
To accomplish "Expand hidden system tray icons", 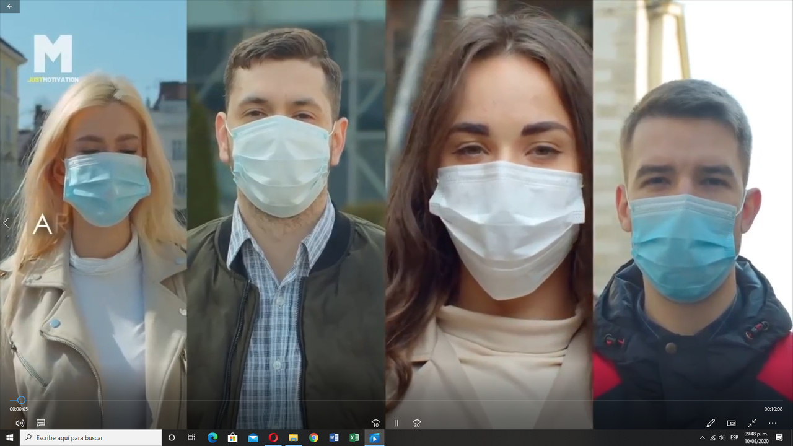I will click(x=702, y=438).
